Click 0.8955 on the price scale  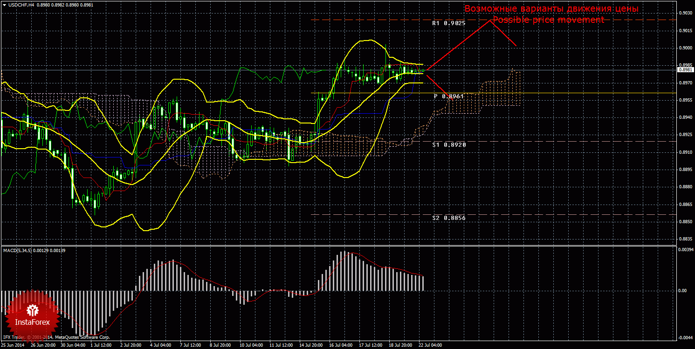(x=685, y=100)
